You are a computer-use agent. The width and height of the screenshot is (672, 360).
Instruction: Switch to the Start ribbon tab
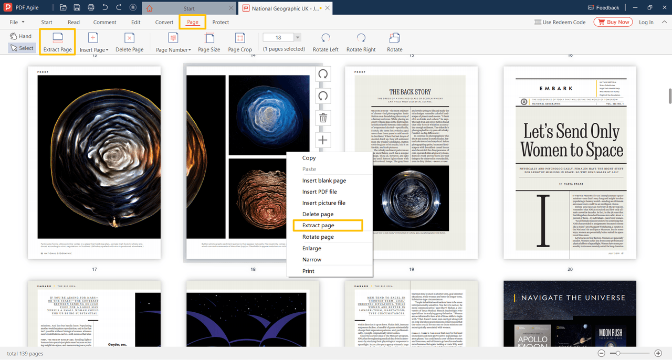(47, 22)
